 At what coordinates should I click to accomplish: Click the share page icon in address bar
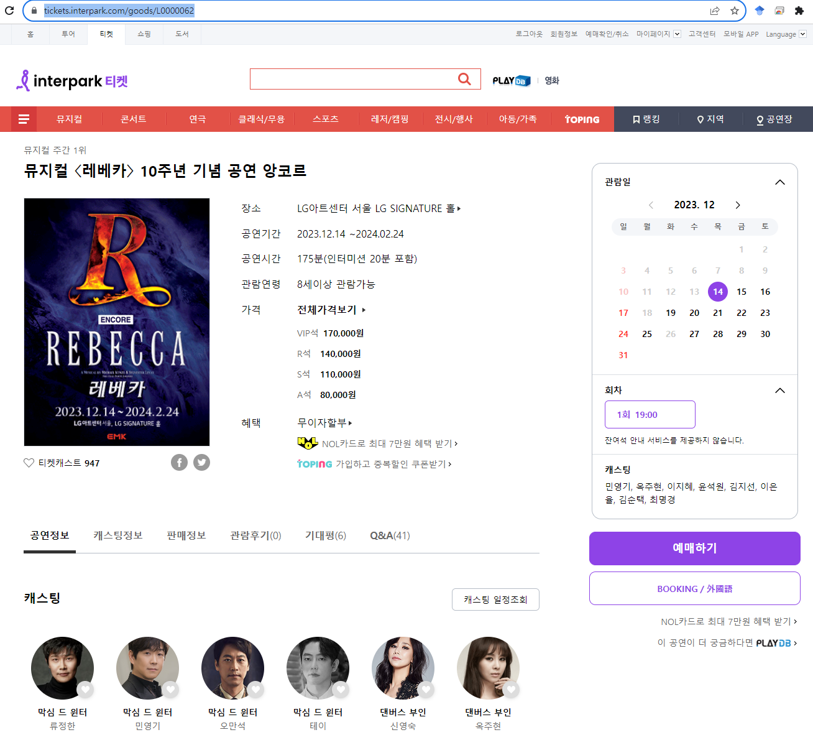tap(715, 11)
